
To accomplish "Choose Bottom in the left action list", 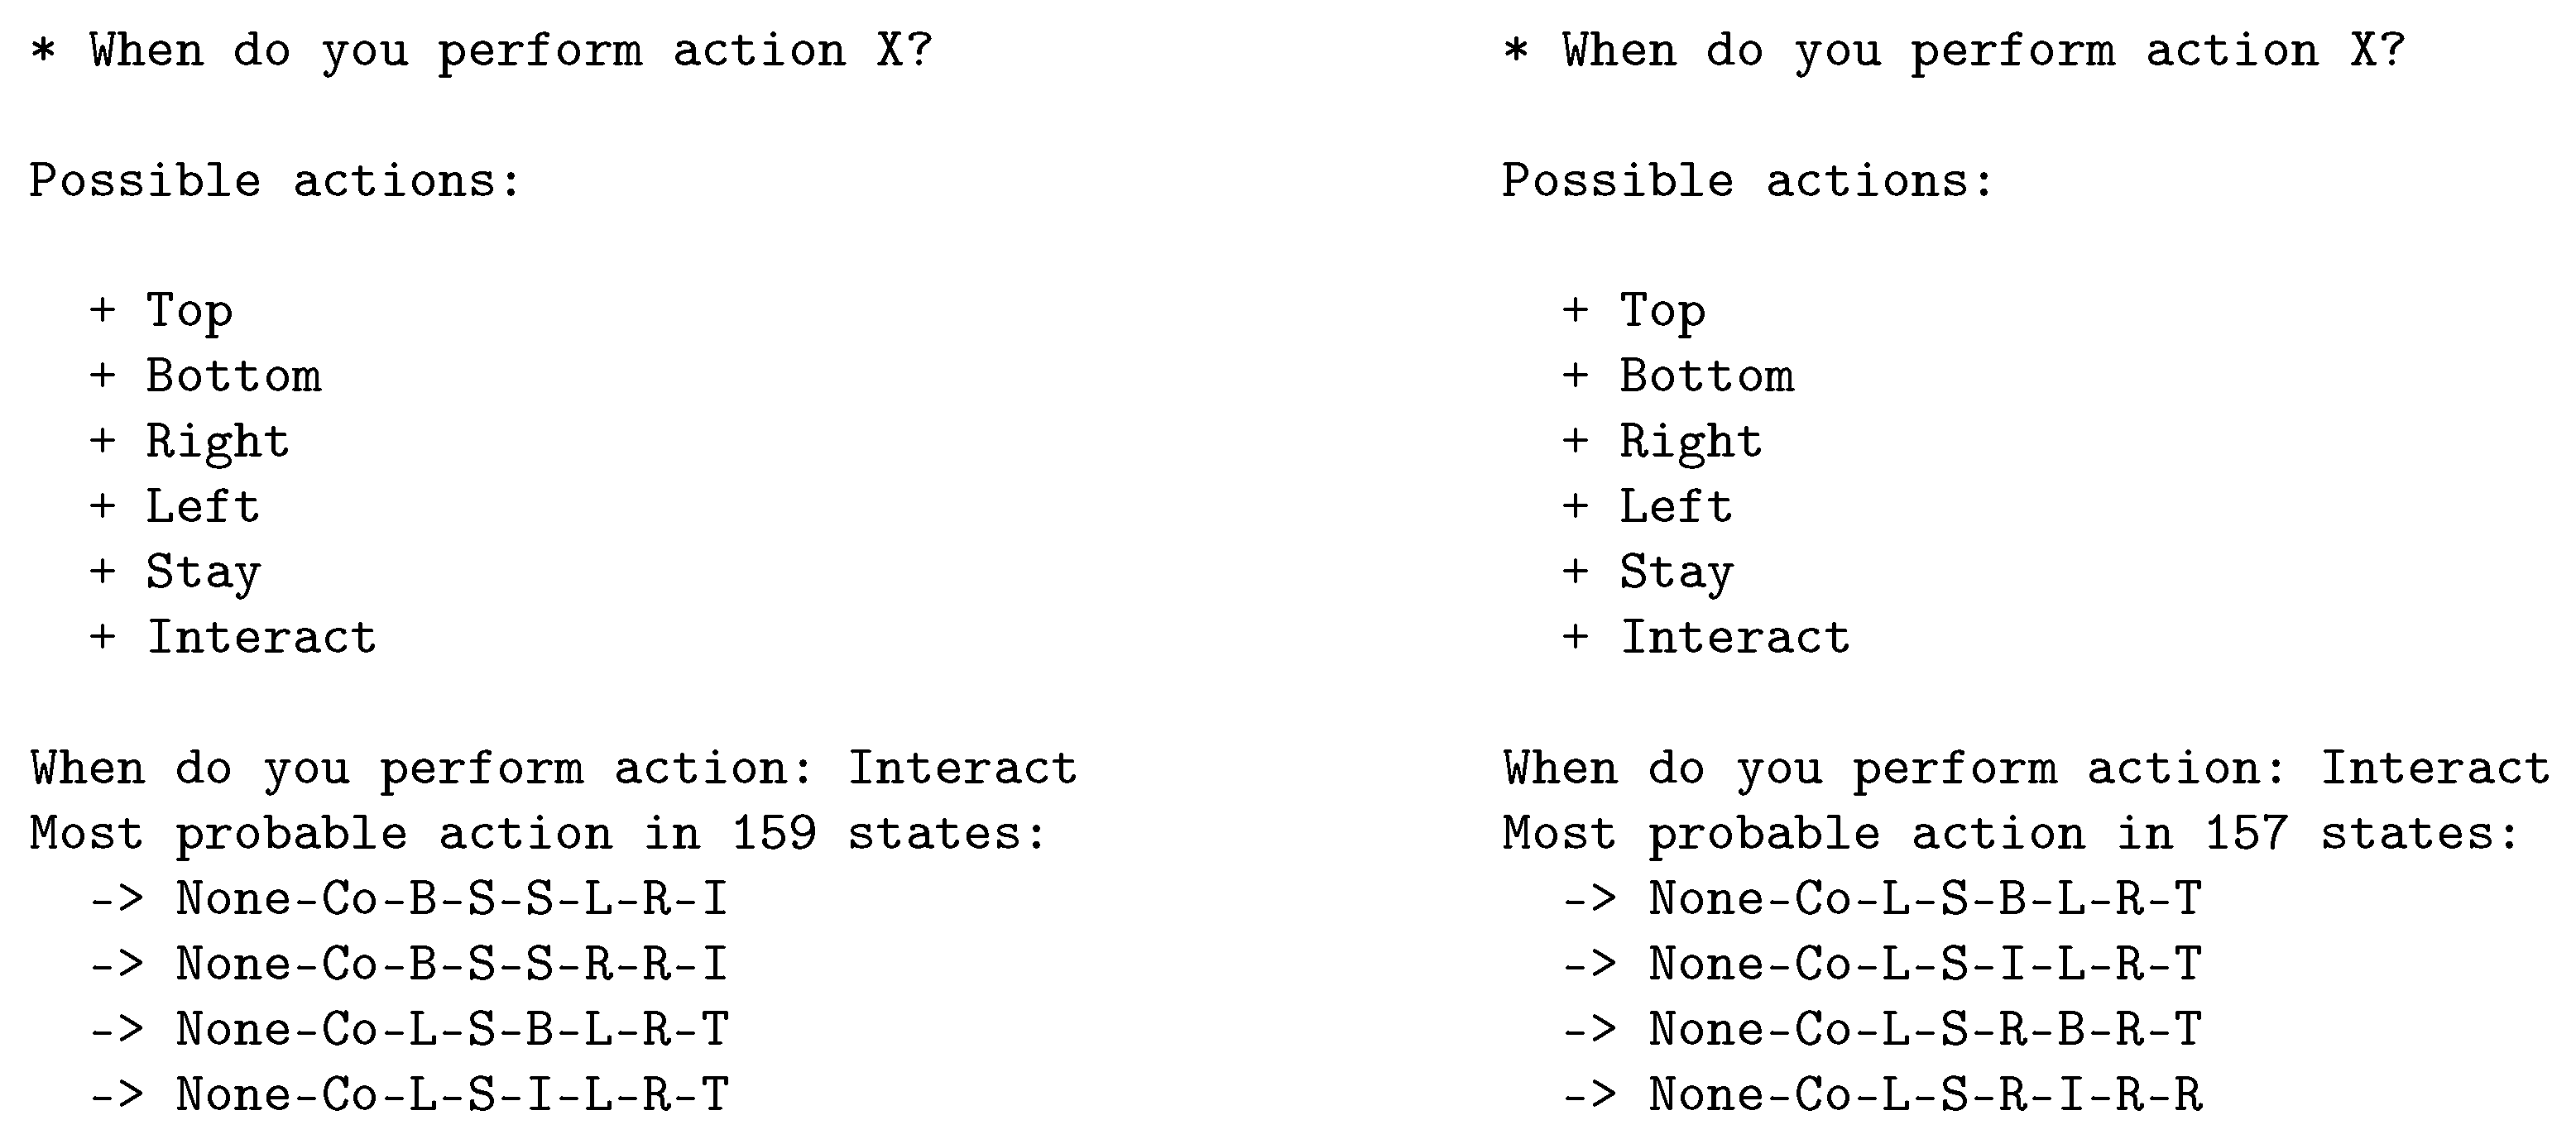I will (x=233, y=376).
